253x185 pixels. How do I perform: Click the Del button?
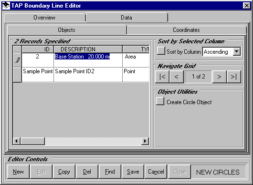pyautogui.click(x=87, y=172)
